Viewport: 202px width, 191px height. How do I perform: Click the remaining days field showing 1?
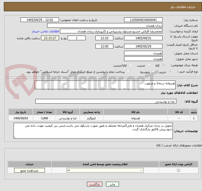pos(77,38)
